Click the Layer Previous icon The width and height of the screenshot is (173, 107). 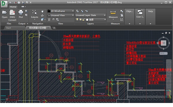click(82, 11)
